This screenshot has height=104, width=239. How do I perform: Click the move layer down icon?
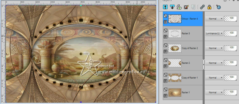172,7
